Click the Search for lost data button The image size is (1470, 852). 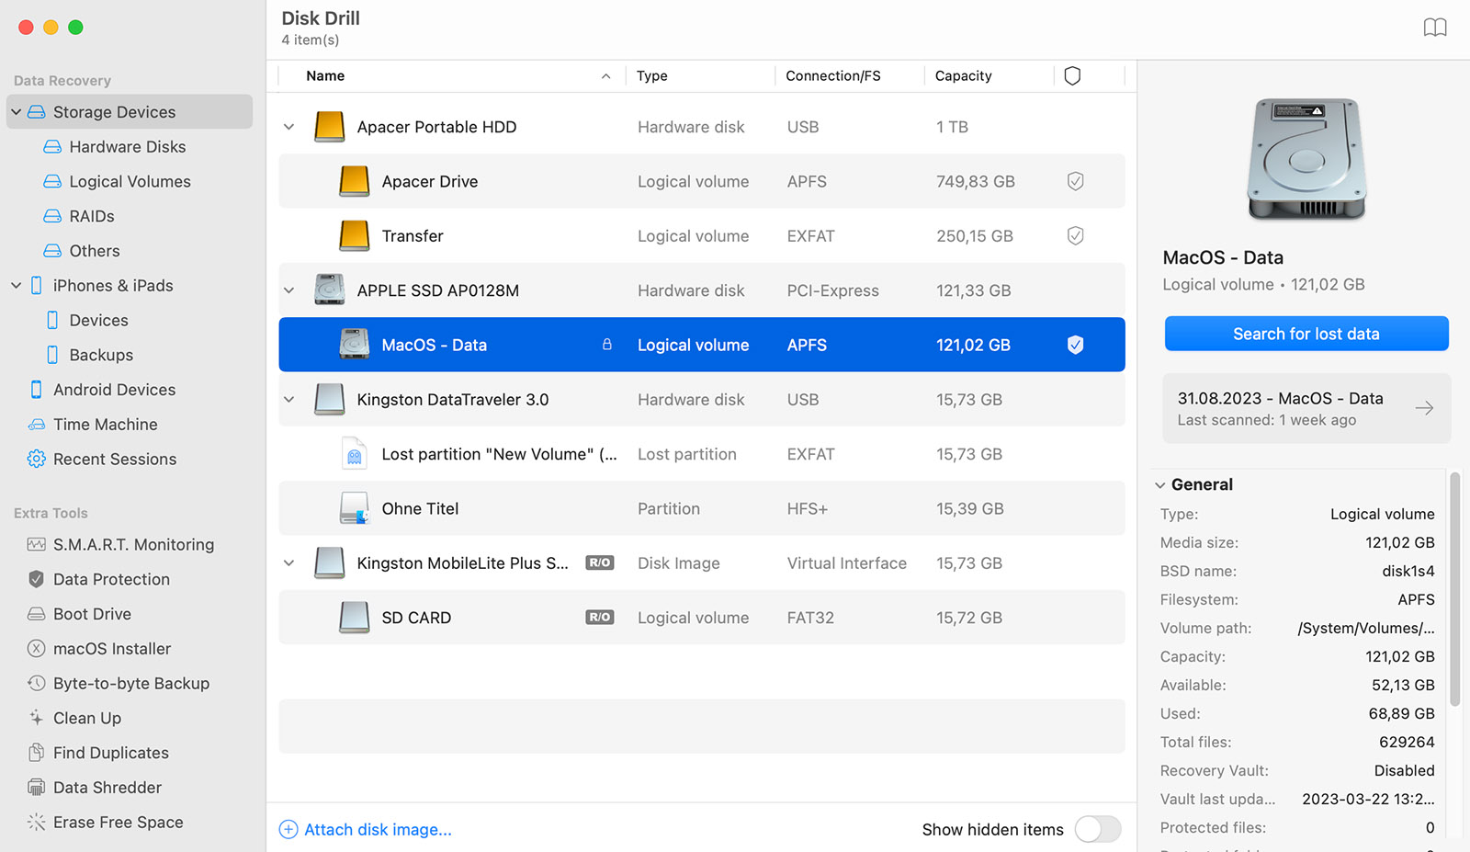[1306, 333]
